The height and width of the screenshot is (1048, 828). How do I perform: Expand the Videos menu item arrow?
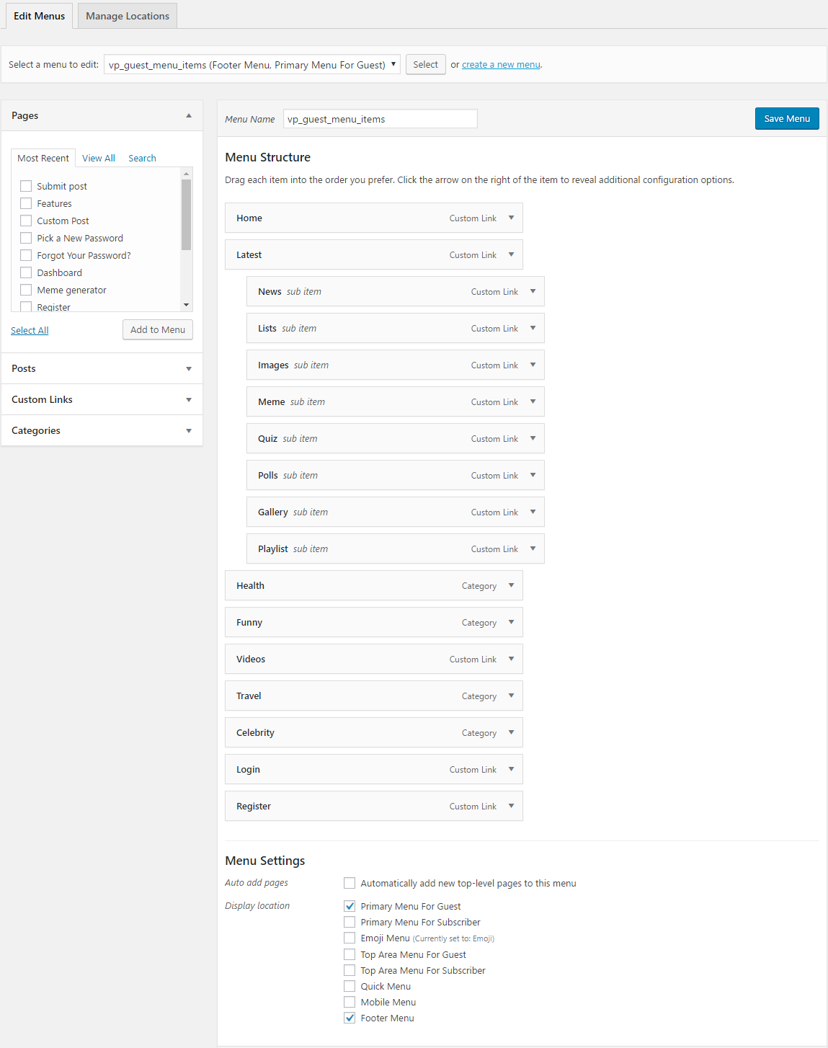(x=511, y=659)
